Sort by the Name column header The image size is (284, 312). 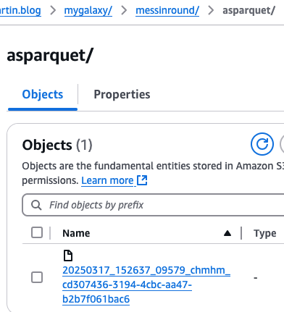(76, 233)
